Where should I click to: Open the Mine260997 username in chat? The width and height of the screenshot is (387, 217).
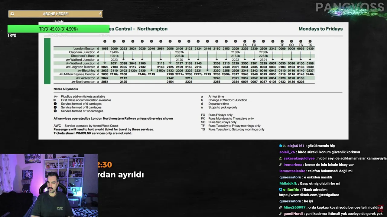click(294, 208)
